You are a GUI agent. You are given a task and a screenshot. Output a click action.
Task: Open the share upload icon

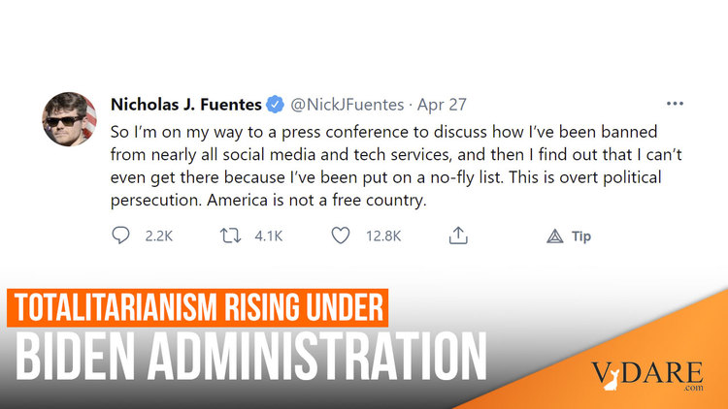coord(459,236)
